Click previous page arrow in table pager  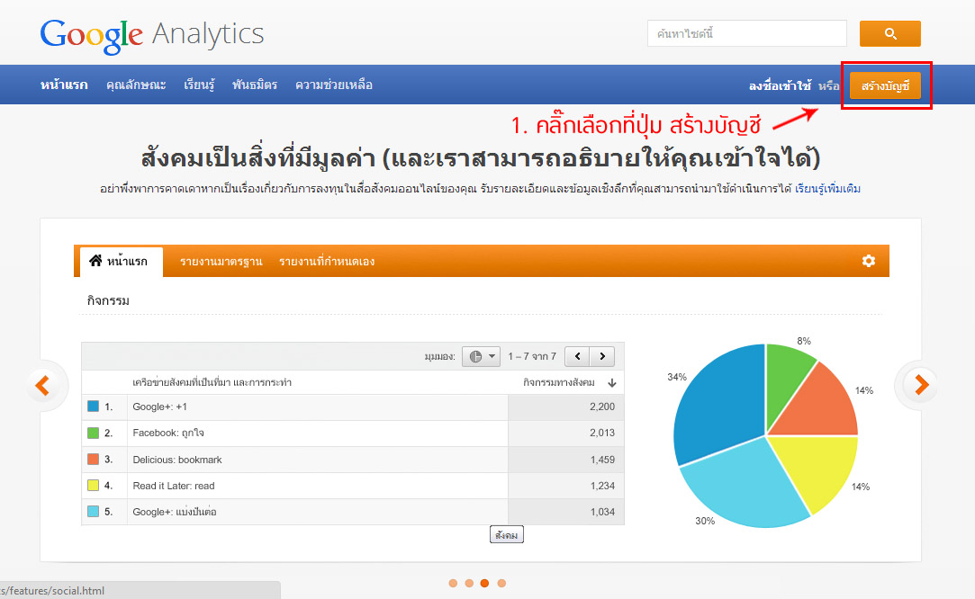click(578, 356)
